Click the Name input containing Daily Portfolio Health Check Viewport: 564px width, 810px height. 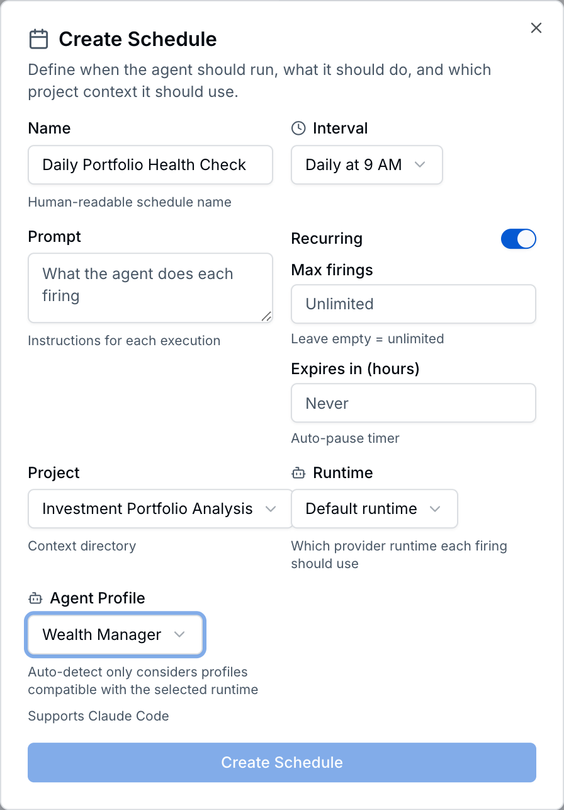tap(150, 164)
